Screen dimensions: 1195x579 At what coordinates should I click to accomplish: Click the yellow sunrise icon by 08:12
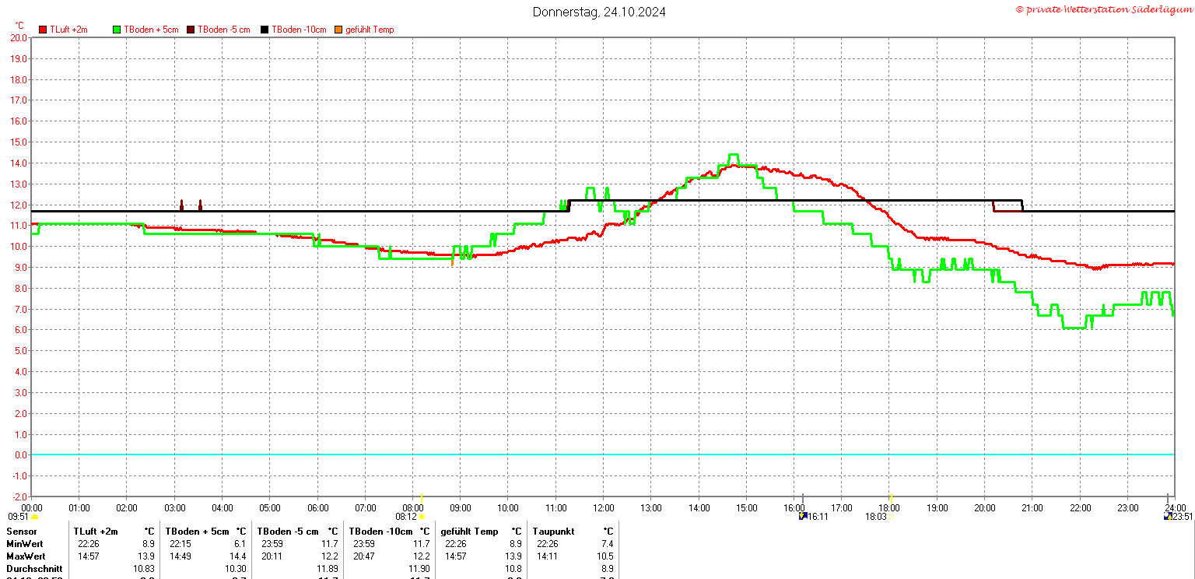[x=422, y=516]
